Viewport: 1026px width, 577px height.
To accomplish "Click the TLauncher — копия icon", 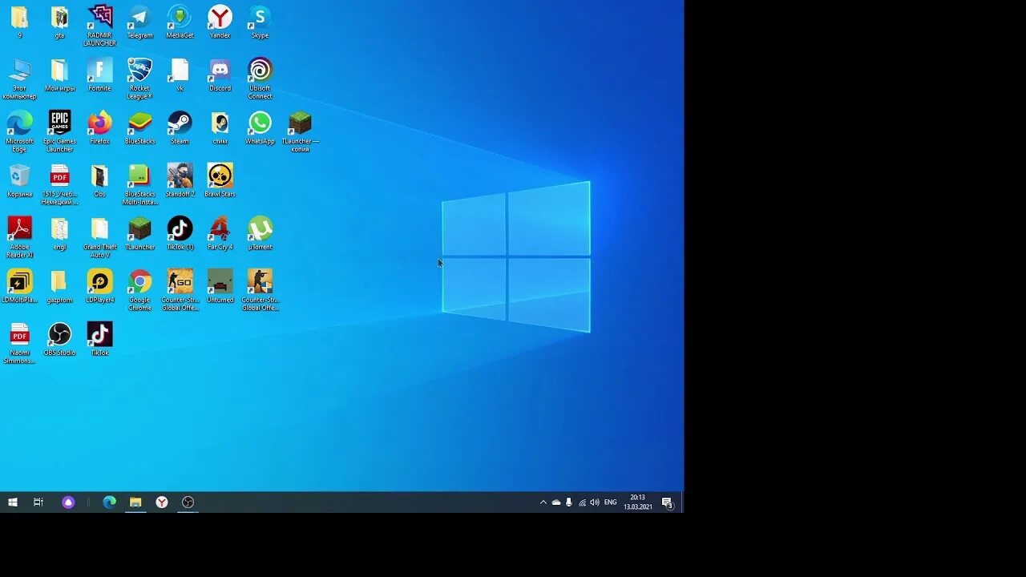I will (300, 131).
